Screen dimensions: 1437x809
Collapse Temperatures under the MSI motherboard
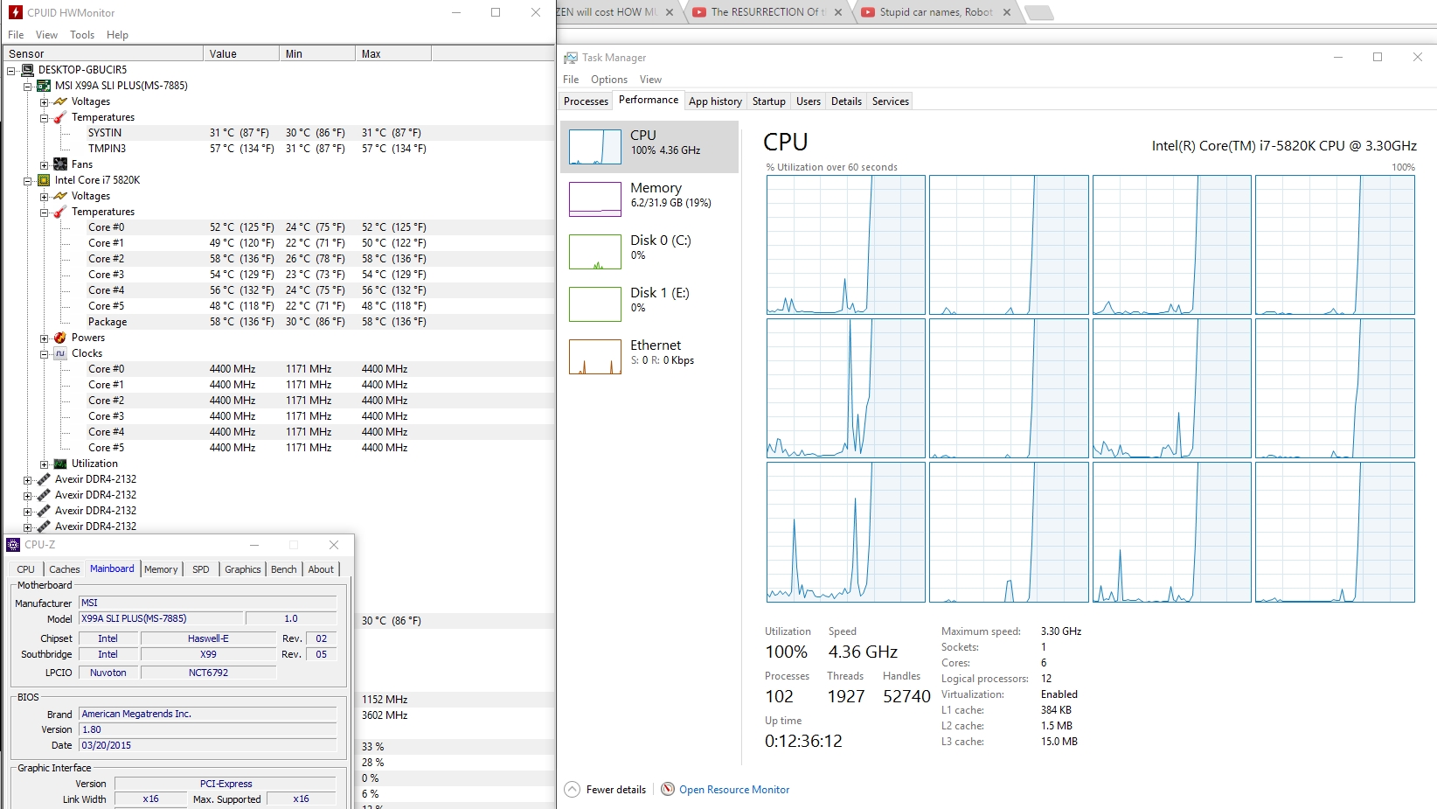pos(45,118)
